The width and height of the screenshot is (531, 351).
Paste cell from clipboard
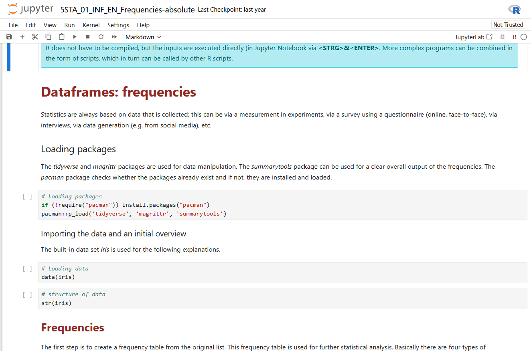point(61,37)
